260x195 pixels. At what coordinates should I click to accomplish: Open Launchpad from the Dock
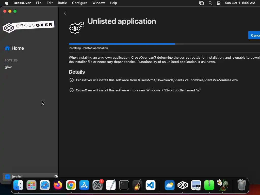tap(31, 185)
